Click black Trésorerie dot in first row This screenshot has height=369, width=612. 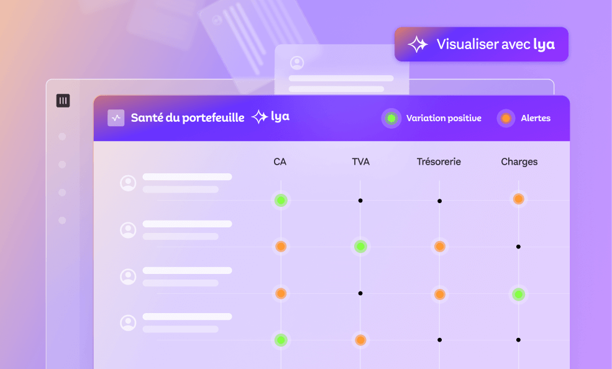pyautogui.click(x=439, y=201)
